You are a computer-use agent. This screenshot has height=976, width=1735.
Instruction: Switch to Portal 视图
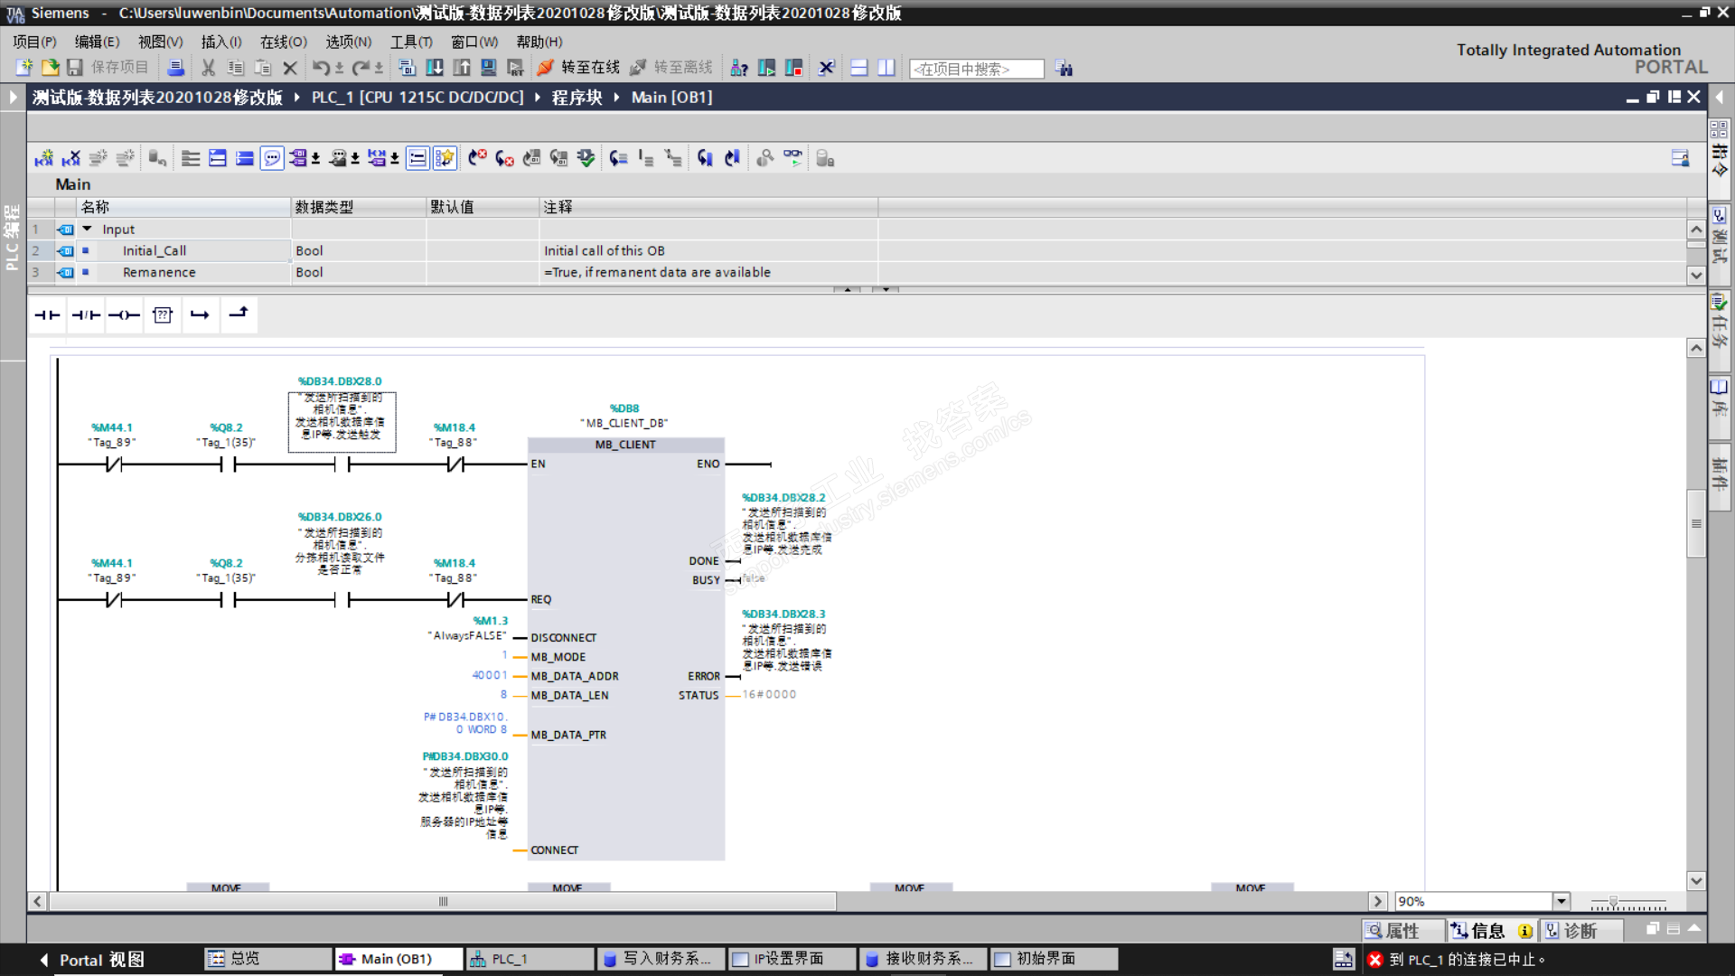pos(93,960)
